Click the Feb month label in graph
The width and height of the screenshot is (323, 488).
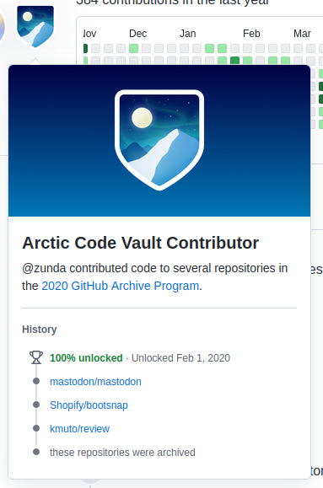pyautogui.click(x=251, y=34)
